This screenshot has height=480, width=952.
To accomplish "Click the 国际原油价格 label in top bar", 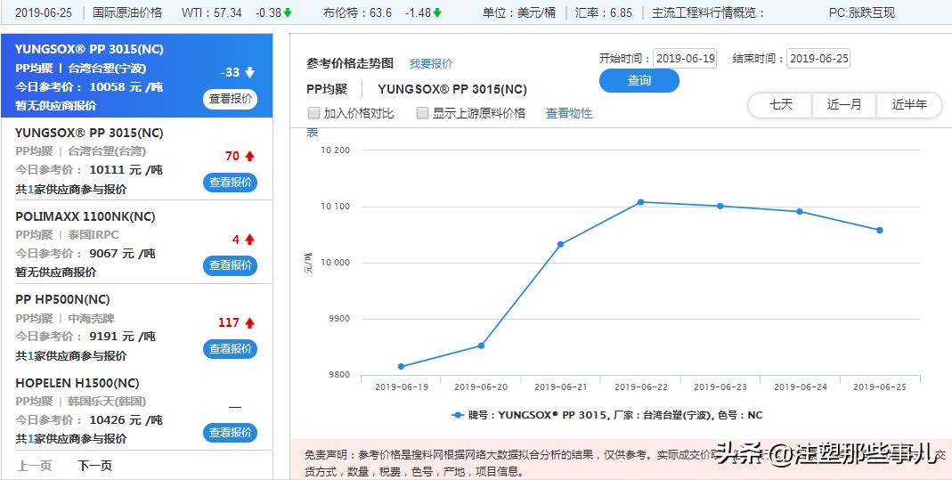I will coord(127,12).
